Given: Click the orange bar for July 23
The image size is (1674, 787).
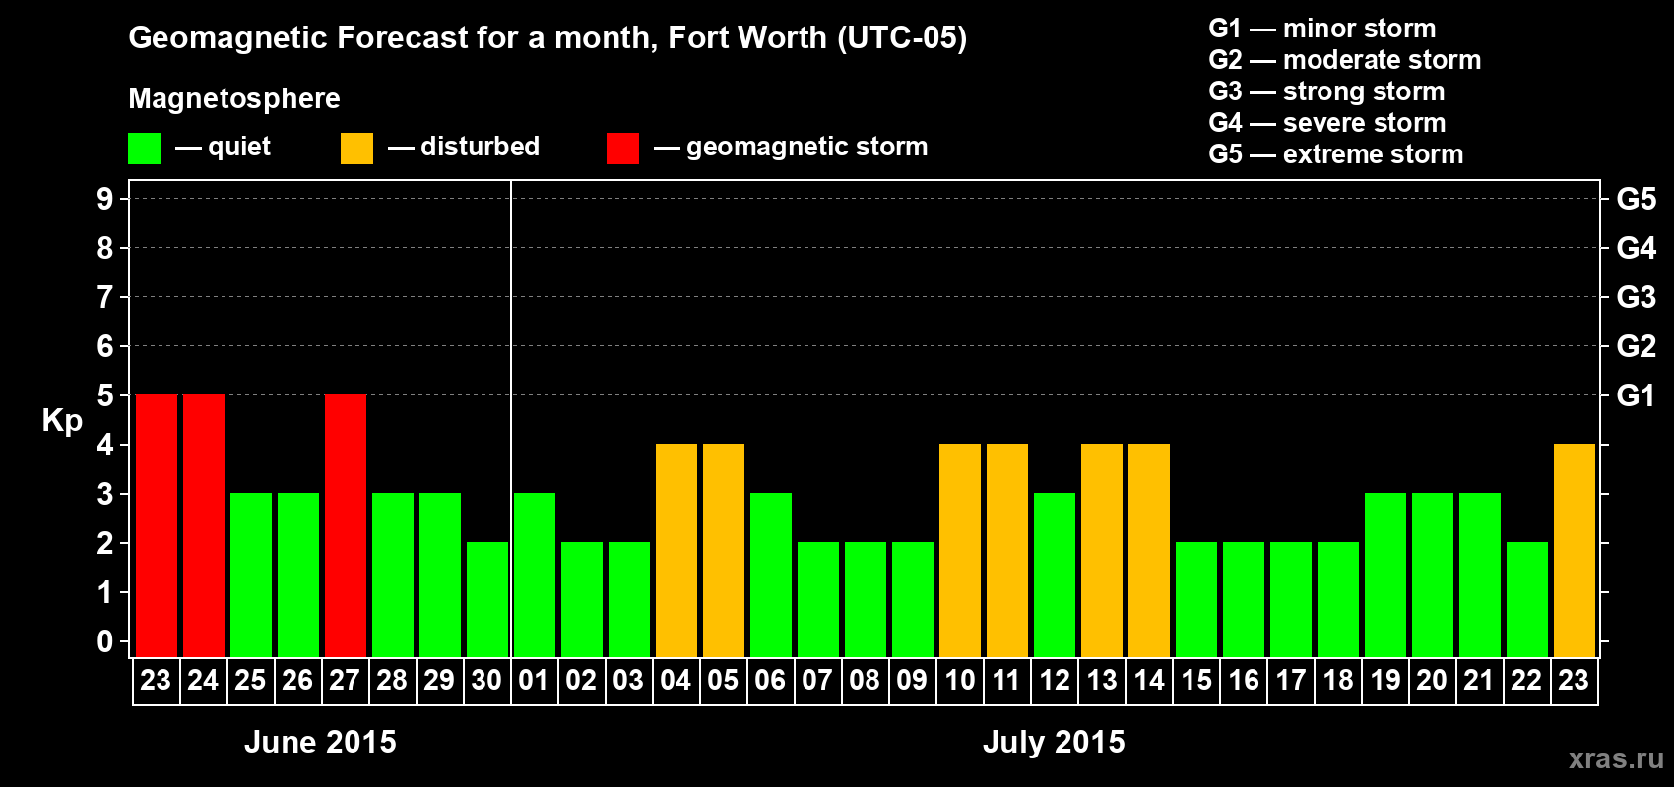Looking at the screenshot, I should (1575, 550).
